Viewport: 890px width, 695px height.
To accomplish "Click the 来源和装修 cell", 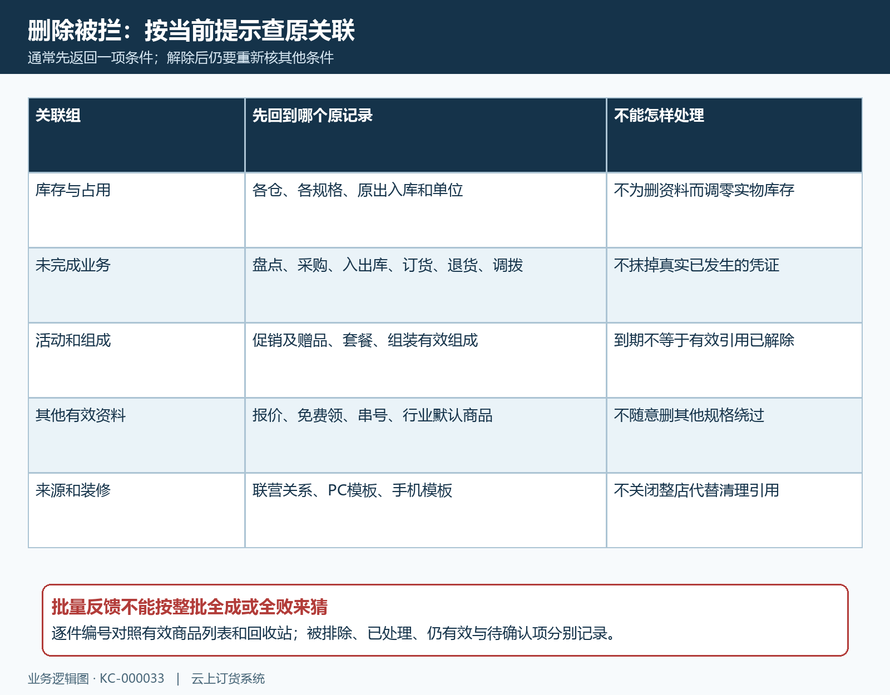I will point(136,510).
